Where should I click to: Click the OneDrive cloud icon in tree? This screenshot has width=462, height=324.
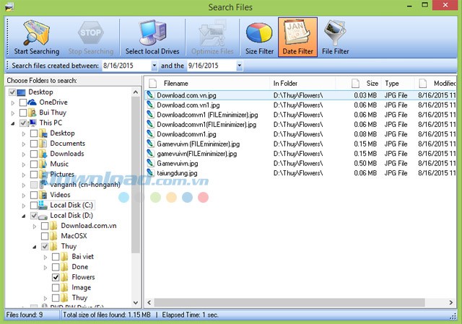click(31, 102)
